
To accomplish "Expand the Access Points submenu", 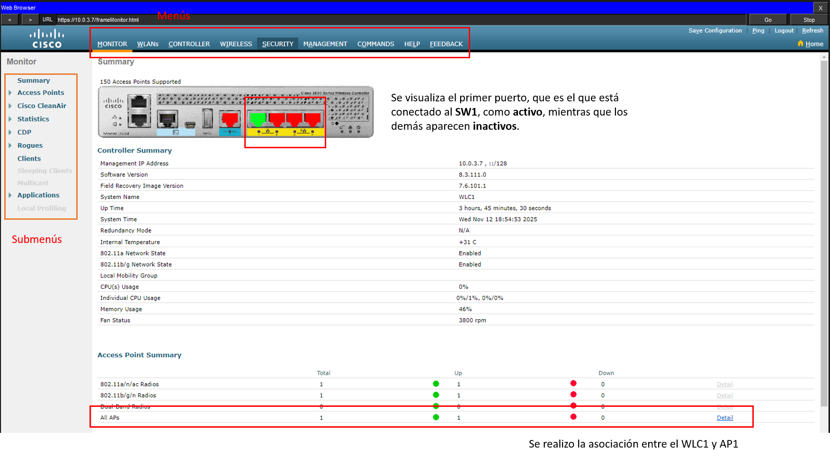I will click(10, 93).
